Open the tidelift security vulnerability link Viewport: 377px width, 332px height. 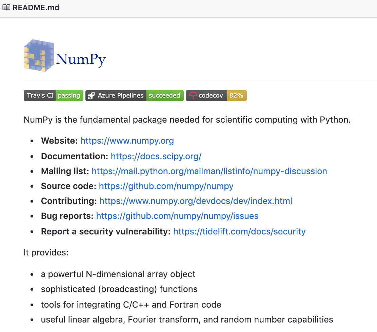[x=239, y=231]
